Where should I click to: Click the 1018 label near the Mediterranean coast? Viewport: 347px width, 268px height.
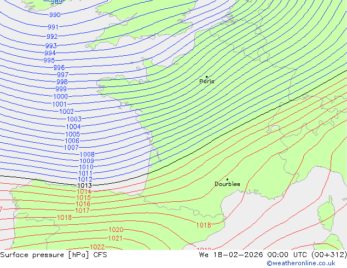tap(204, 225)
